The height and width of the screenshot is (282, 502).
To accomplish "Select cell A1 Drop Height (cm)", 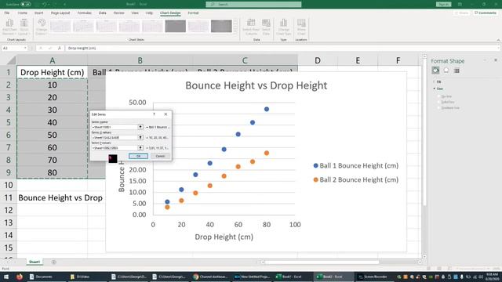I will [53, 72].
